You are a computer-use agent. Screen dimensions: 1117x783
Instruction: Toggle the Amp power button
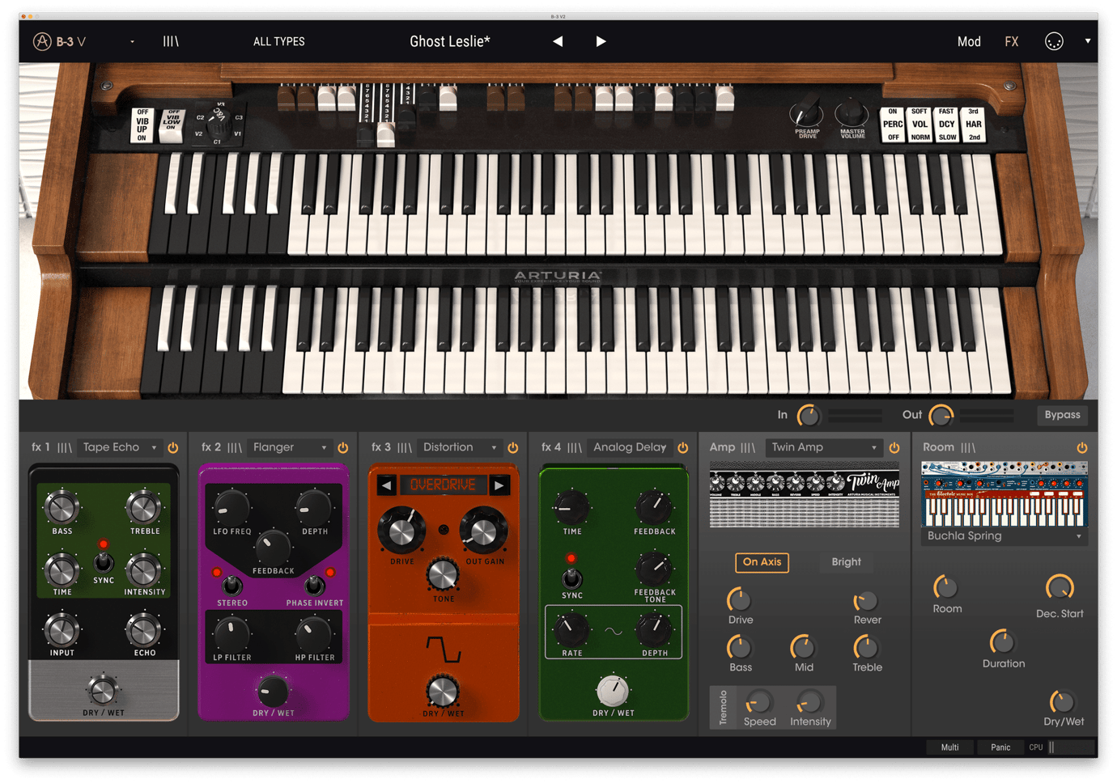pos(894,447)
